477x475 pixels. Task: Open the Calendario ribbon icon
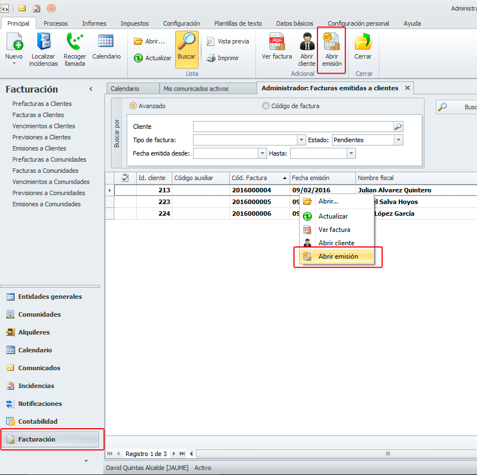106,42
